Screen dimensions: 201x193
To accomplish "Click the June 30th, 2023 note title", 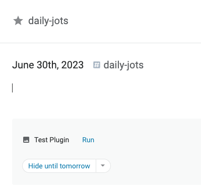I will point(48,65).
